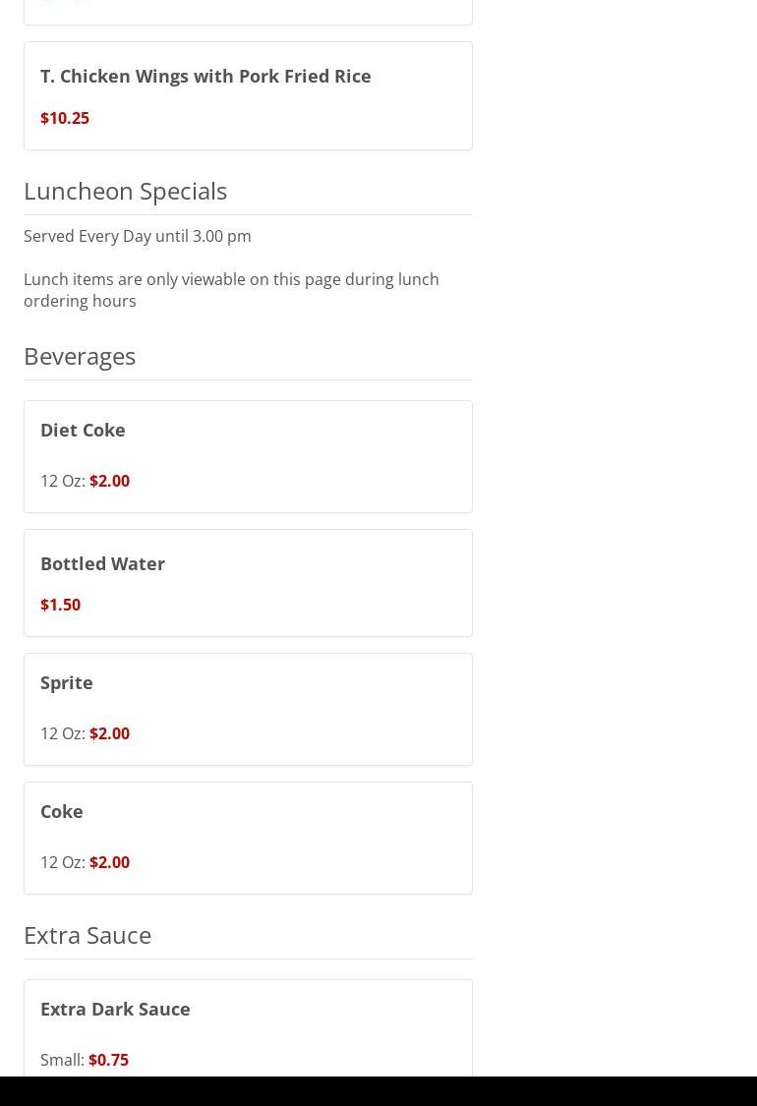Click the Small size label under Extra Dark Sauce
This screenshot has width=757, height=1106.
point(61,1060)
